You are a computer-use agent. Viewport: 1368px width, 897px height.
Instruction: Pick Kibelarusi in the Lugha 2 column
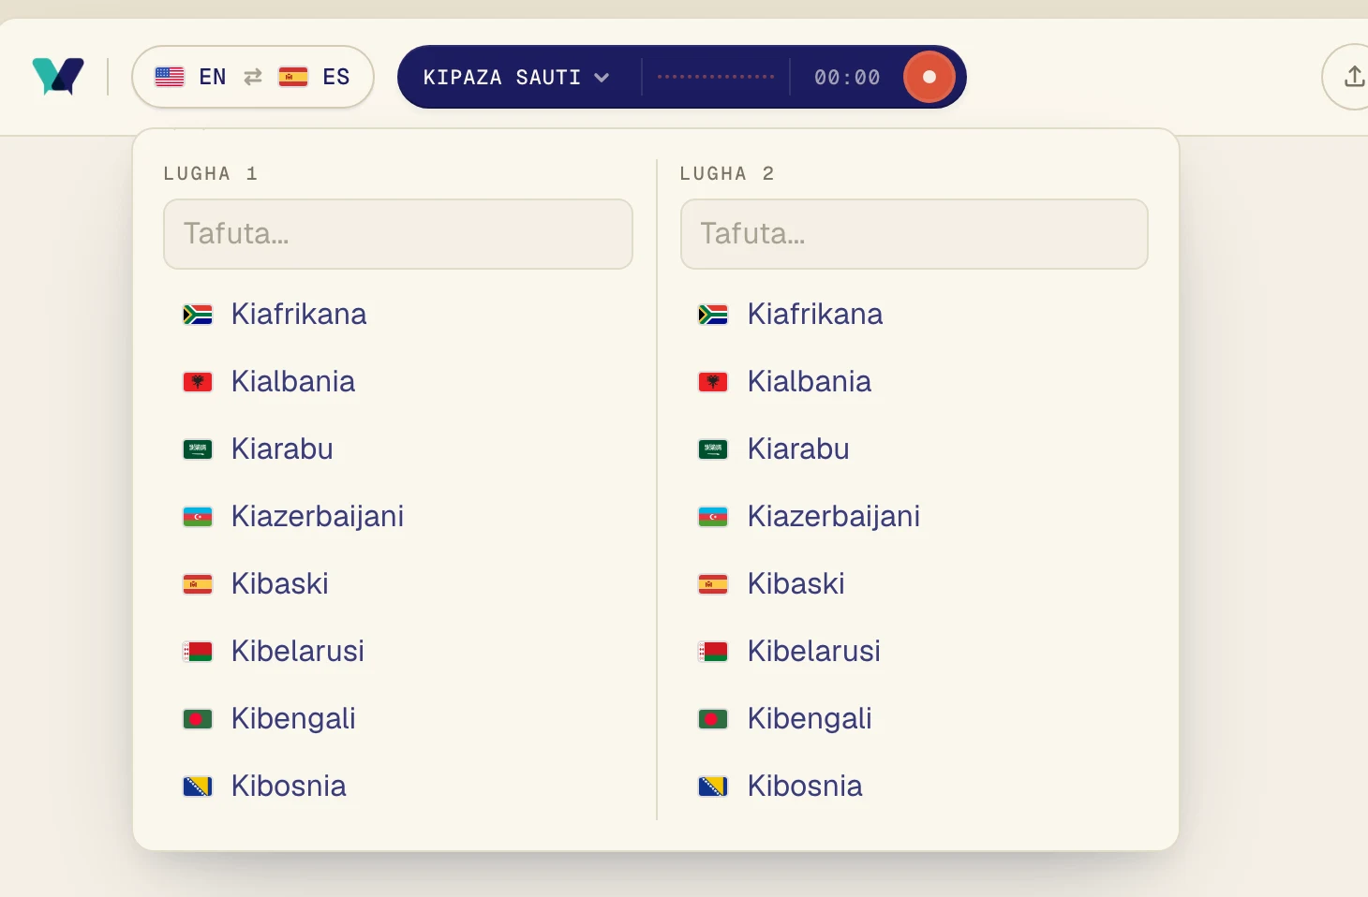(914, 652)
